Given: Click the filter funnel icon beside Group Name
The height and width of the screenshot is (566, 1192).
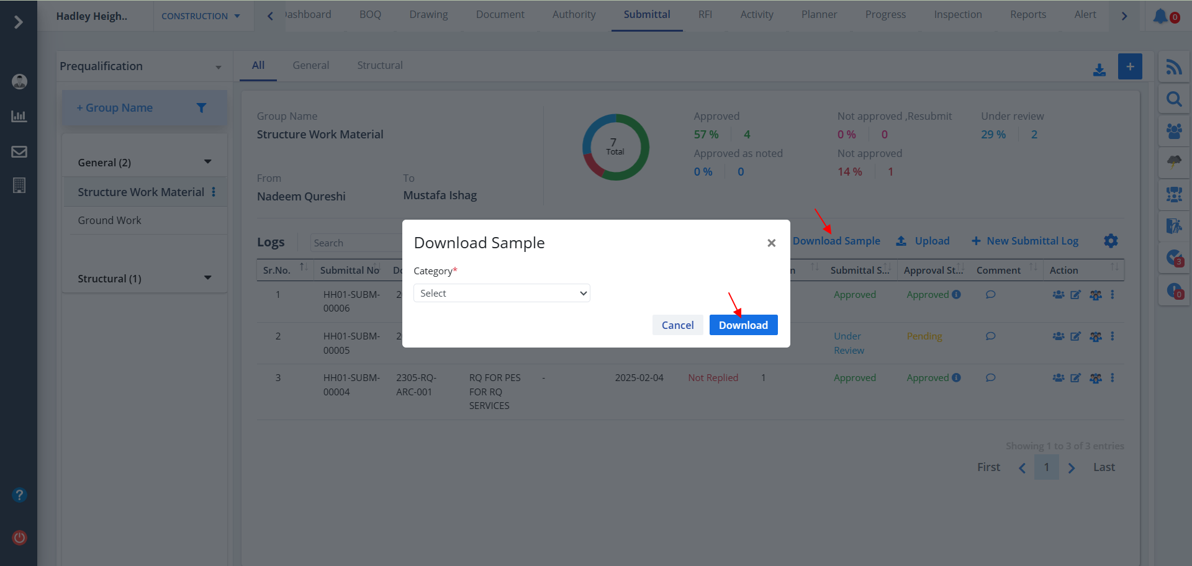Looking at the screenshot, I should tap(201, 108).
